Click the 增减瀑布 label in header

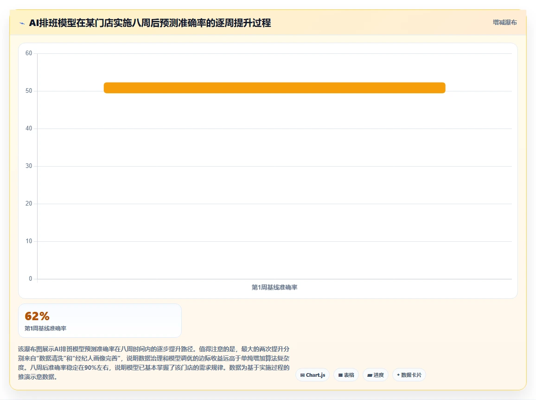tap(504, 23)
